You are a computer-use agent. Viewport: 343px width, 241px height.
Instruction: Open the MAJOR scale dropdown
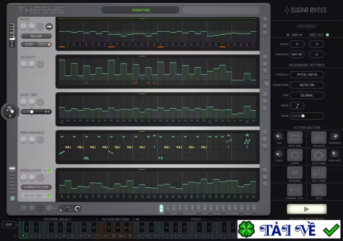click(36, 36)
